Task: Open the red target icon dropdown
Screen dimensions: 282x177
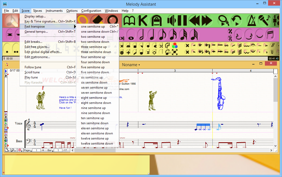Action: tap(20, 150)
